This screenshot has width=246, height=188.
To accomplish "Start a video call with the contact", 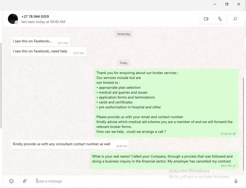I will point(206,19).
